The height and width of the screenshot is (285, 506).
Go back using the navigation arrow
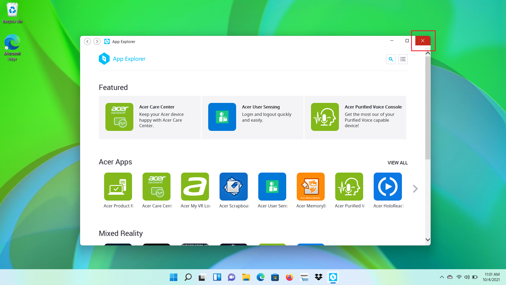tap(87, 41)
